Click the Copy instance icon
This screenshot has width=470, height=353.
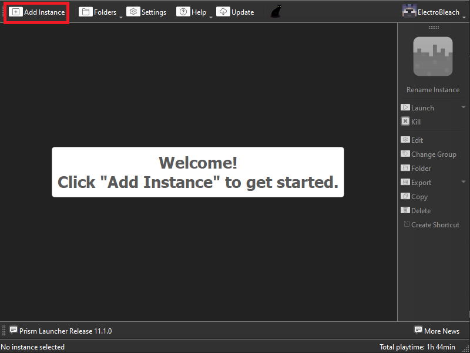[x=405, y=196]
